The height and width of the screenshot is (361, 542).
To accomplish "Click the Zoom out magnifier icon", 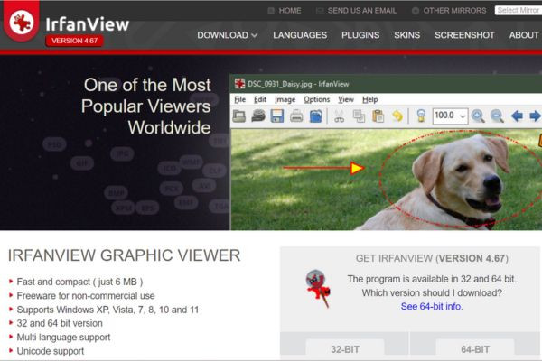I will 497,116.
